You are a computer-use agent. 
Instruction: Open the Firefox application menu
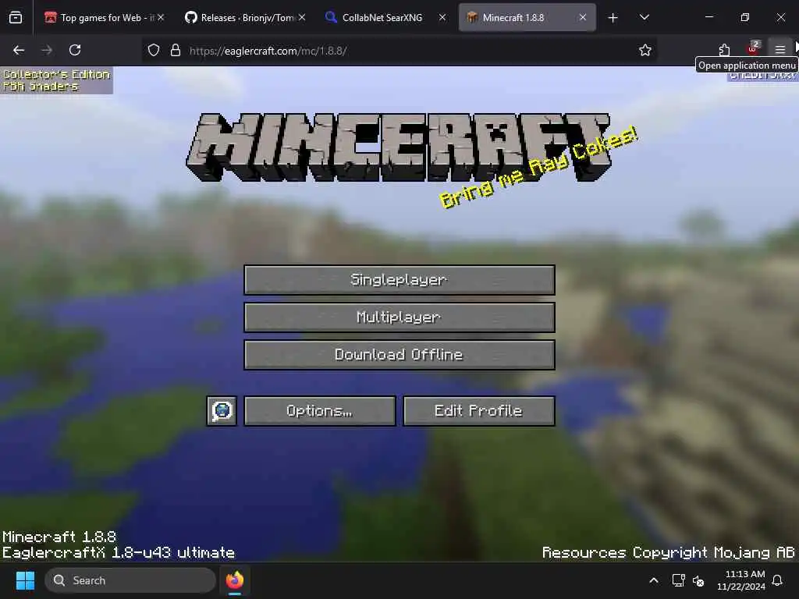point(779,50)
